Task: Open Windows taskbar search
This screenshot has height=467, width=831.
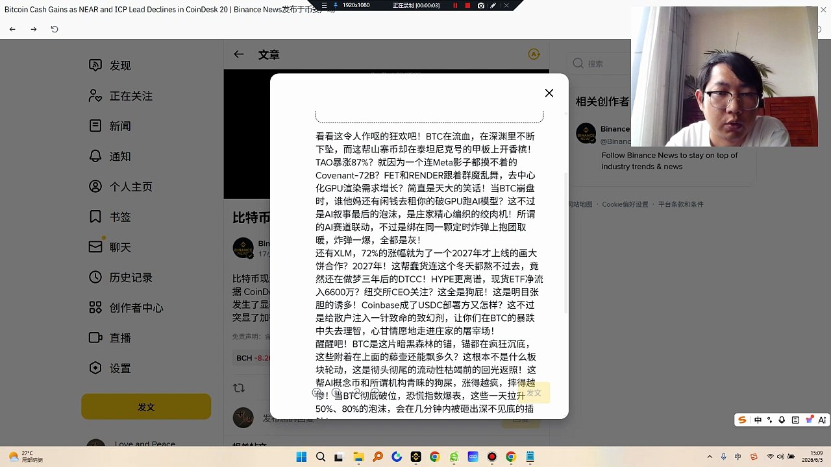Action: point(320,457)
